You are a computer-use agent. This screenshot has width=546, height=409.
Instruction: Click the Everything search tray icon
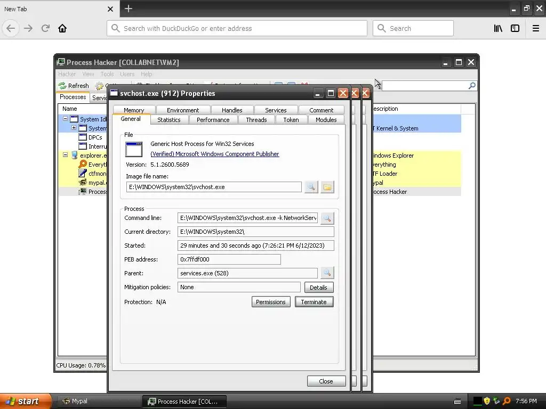(507, 401)
